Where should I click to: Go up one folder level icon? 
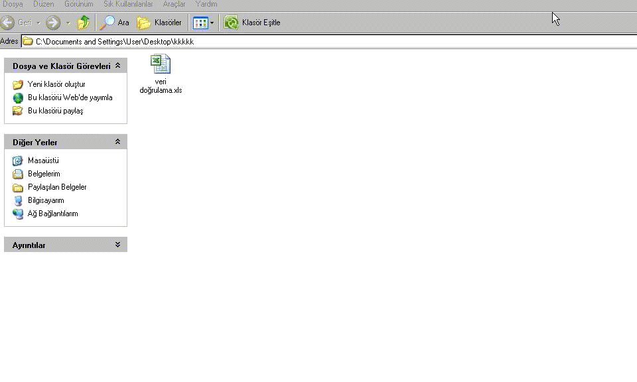[x=84, y=23]
